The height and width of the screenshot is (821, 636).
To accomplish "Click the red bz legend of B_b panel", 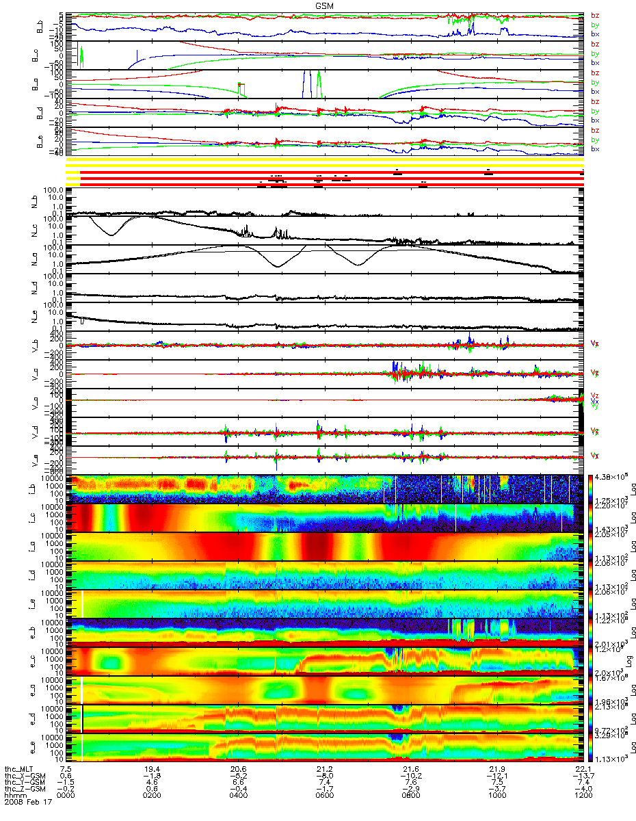I will [596, 15].
